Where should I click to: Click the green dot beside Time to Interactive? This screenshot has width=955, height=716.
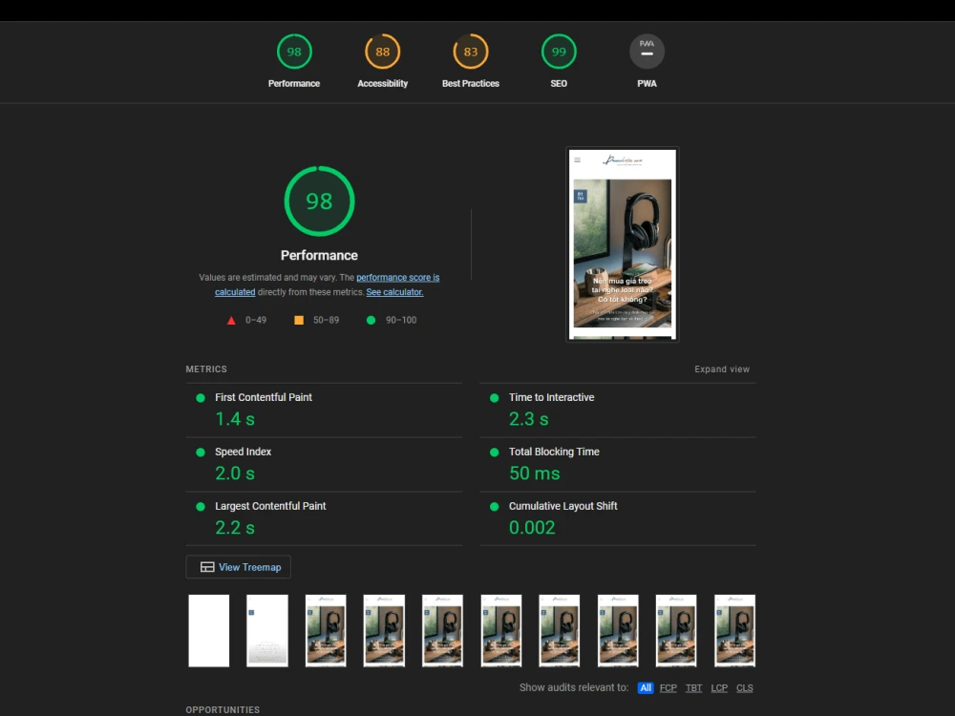click(x=495, y=398)
